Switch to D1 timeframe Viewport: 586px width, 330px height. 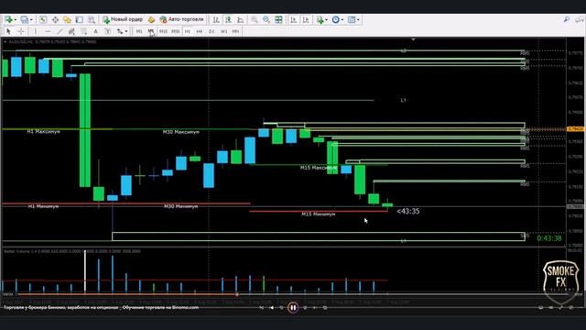click(x=212, y=31)
